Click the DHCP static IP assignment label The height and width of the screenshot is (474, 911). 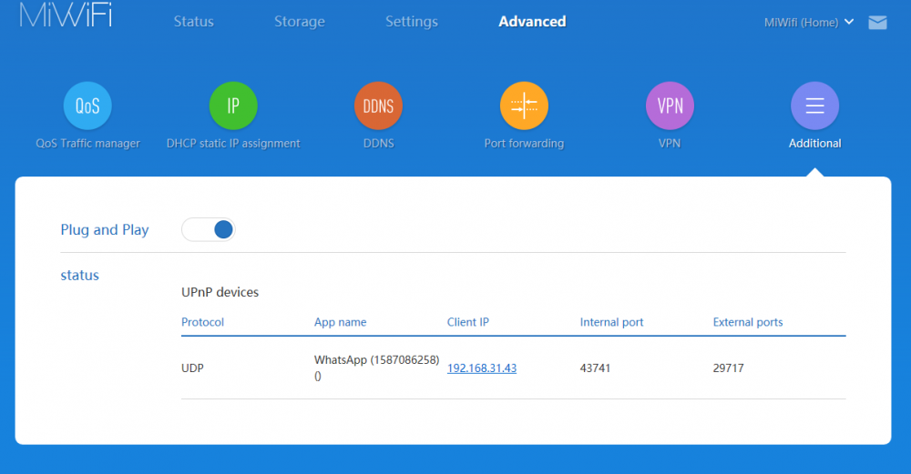click(x=233, y=144)
